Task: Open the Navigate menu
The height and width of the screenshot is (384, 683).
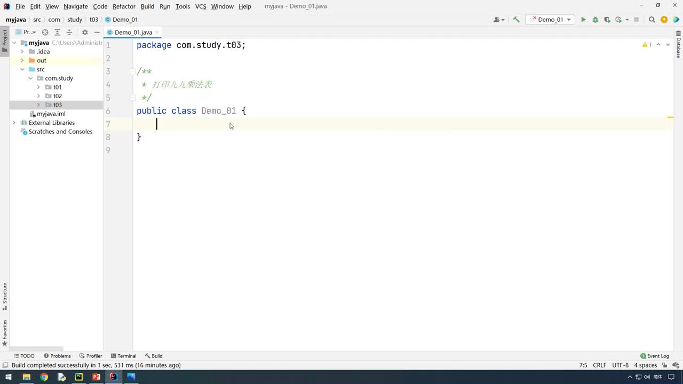Action: pos(76,6)
